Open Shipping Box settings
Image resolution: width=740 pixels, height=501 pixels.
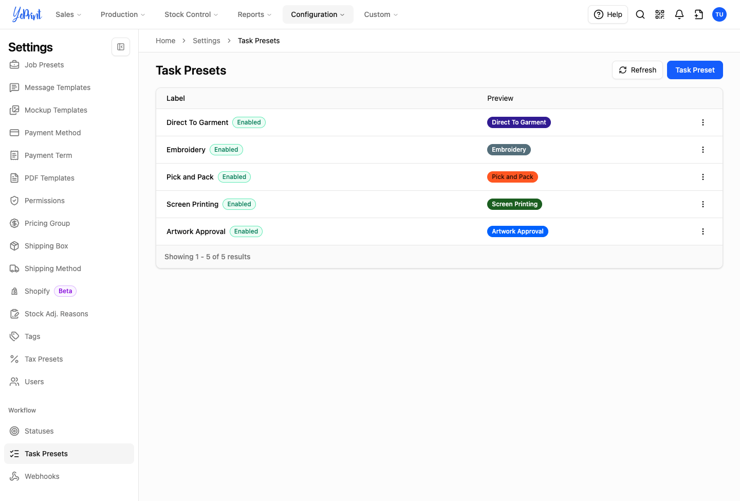[69, 246]
